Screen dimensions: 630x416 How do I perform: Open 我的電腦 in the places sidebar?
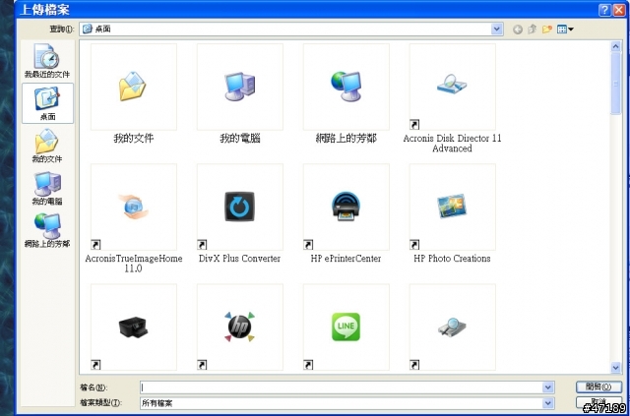[47, 188]
